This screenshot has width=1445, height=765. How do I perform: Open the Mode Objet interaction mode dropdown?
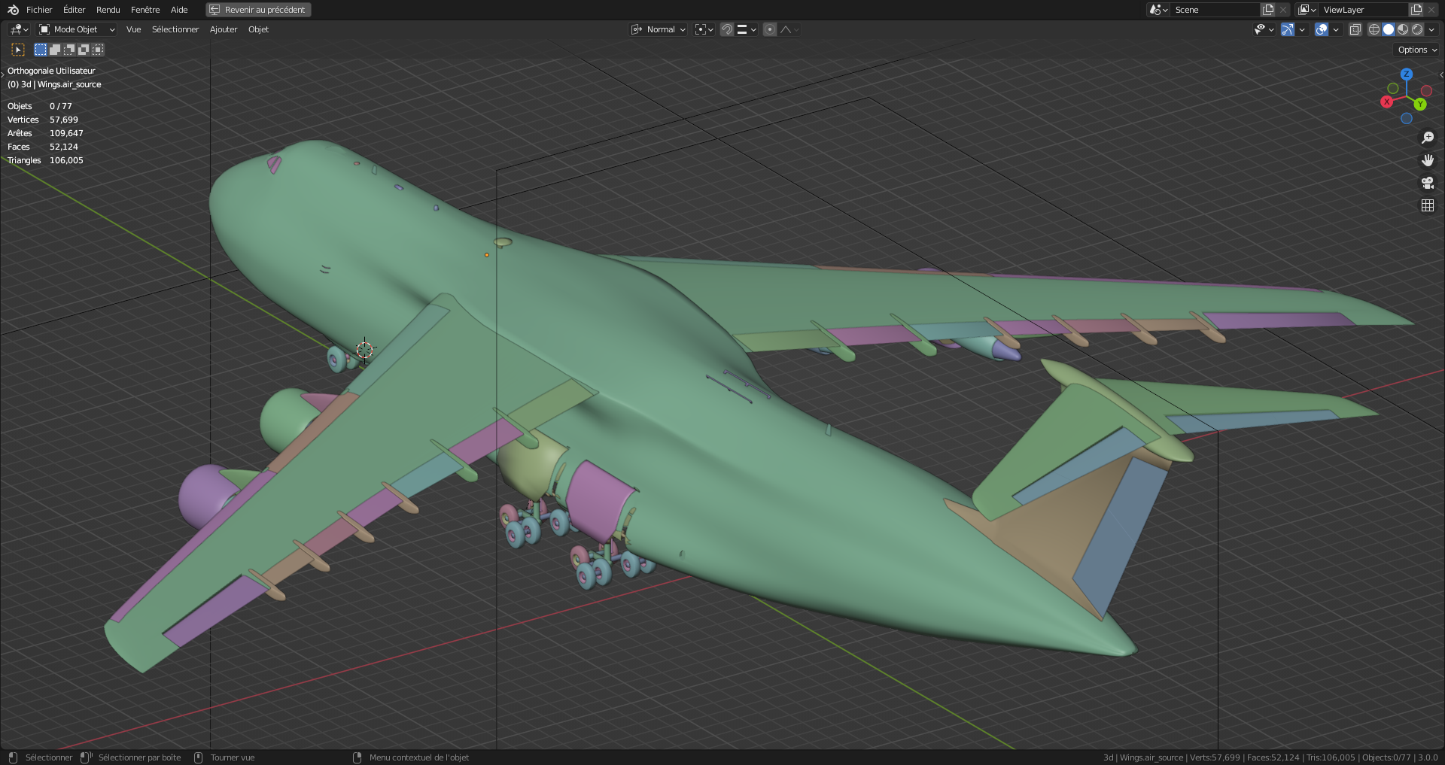point(77,29)
